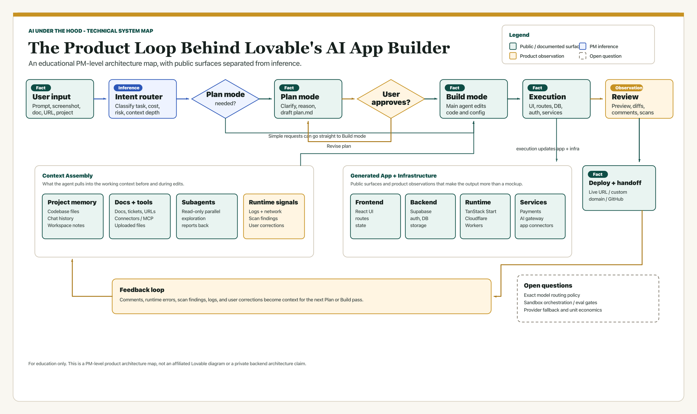Select the Intent router inference box
697x414 pixels.
click(x=143, y=99)
